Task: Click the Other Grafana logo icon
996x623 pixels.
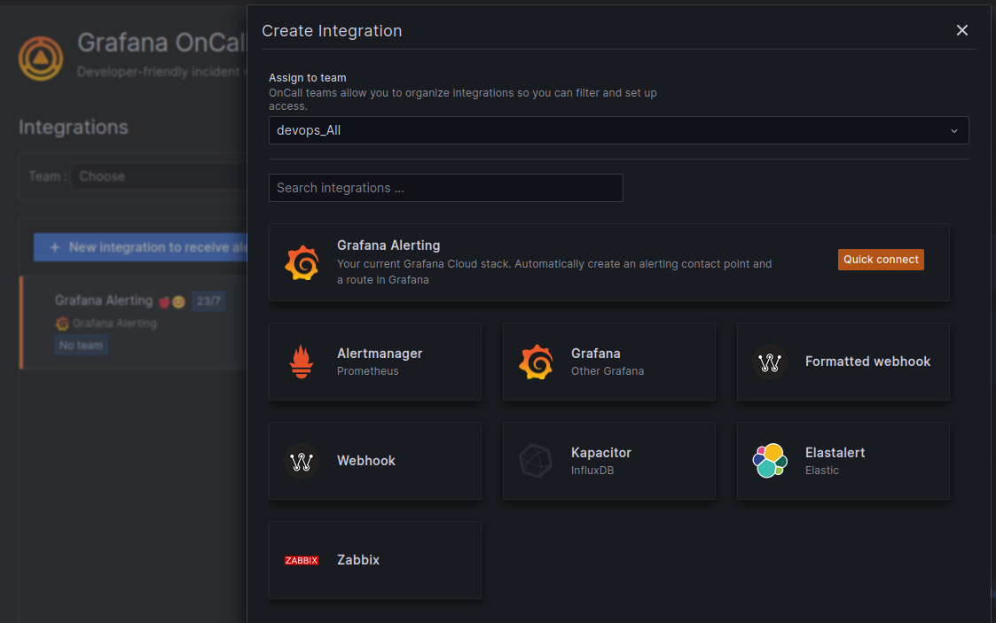Action: [x=536, y=362]
